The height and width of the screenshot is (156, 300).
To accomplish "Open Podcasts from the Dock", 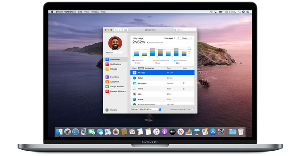I will pos(164,132).
